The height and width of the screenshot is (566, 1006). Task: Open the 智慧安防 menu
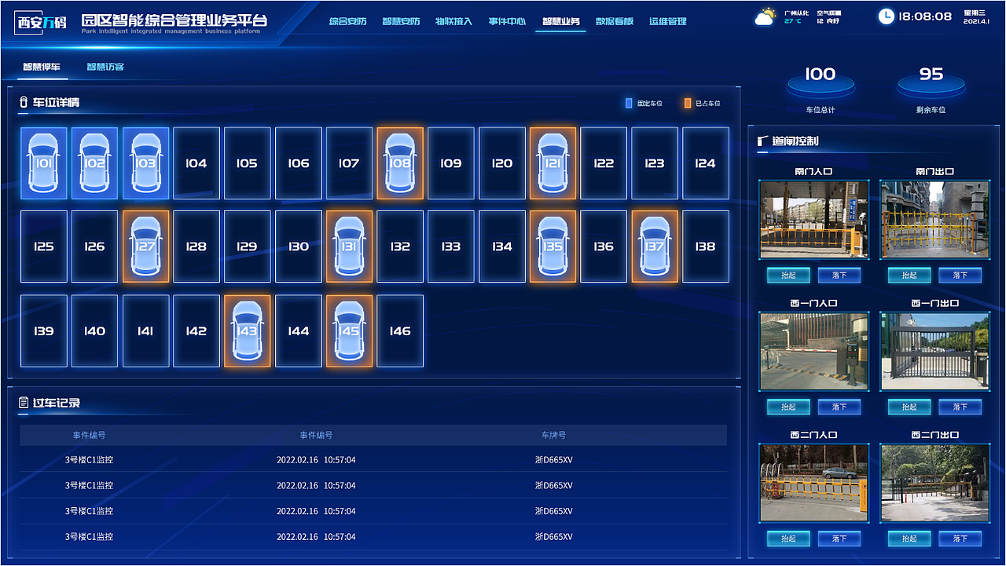401,21
